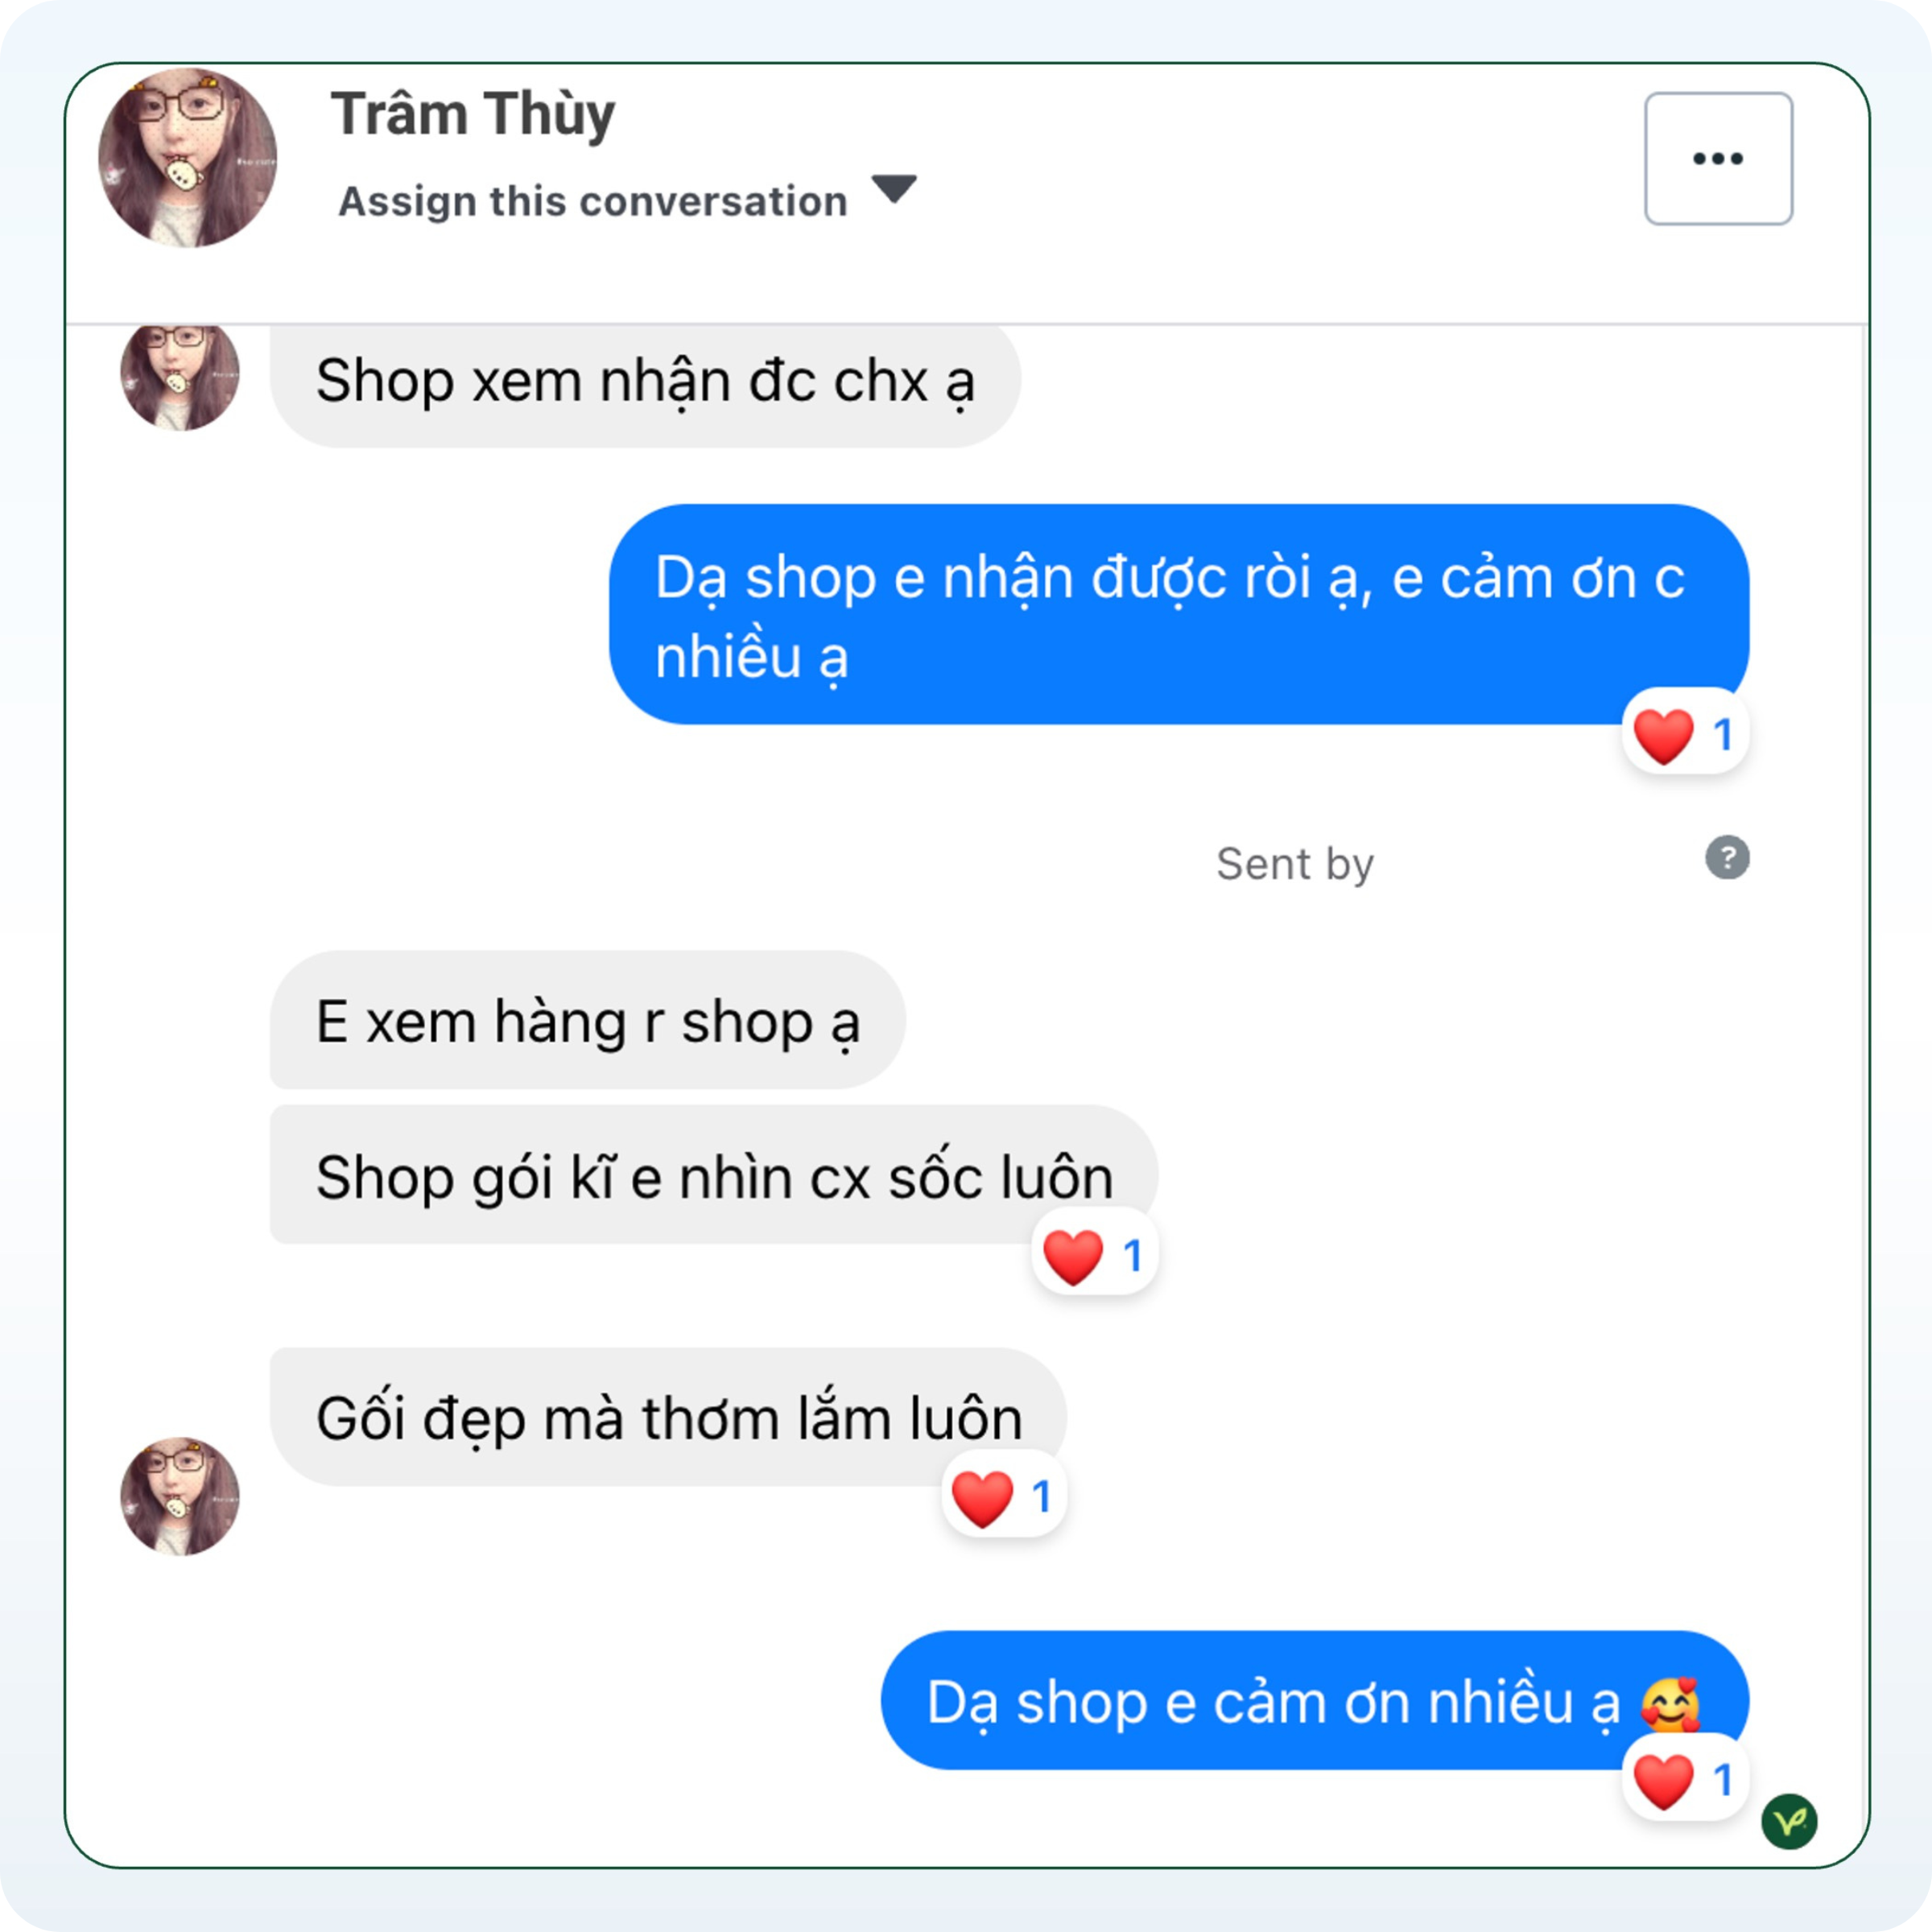The width and height of the screenshot is (1932, 1932).
Task: Expand the assign conversation dropdown arrow
Action: click(x=893, y=188)
